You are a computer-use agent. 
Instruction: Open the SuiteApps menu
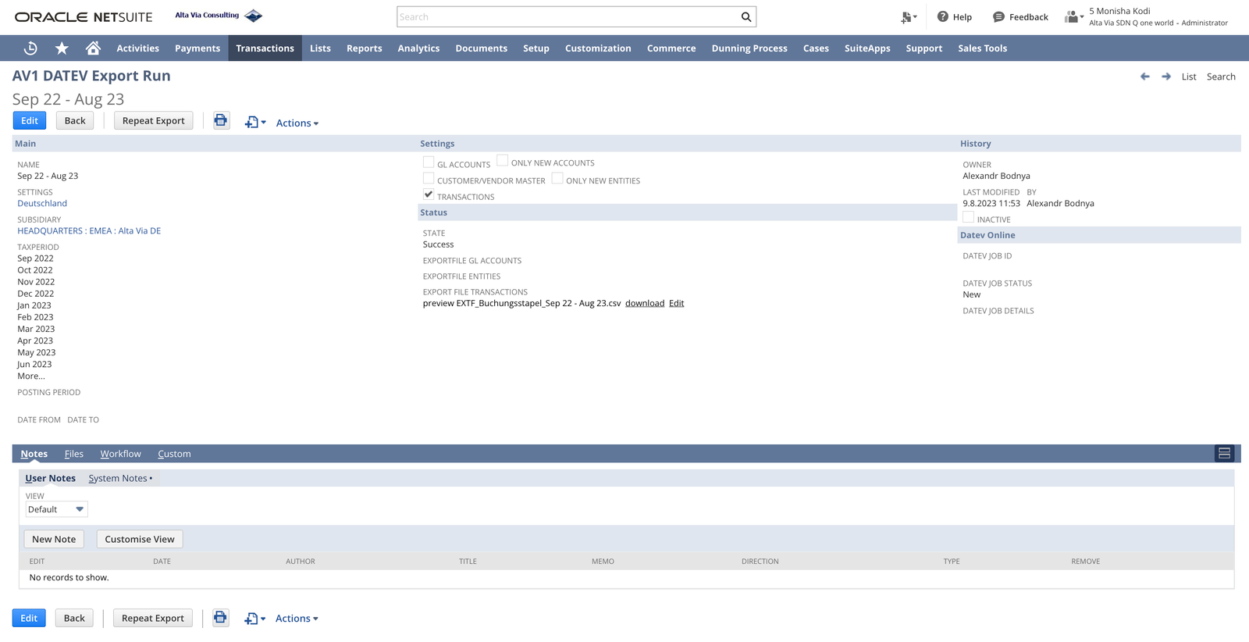point(867,48)
